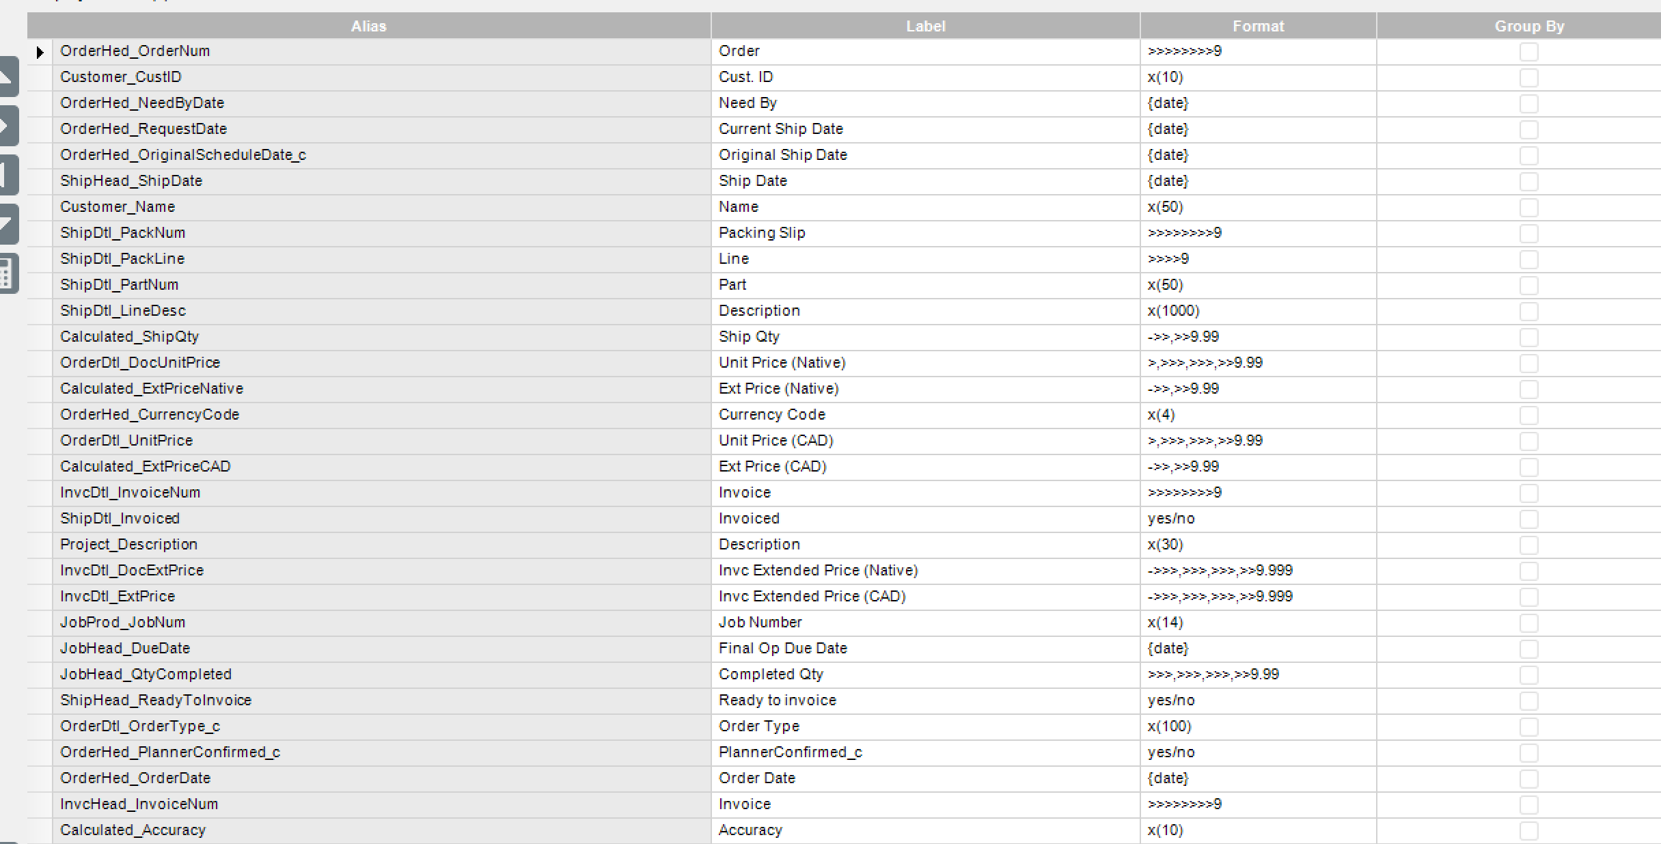Click the OrderHed_OriginalScheduleDate_c alias
This screenshot has width=1661, height=844.
click(382, 155)
